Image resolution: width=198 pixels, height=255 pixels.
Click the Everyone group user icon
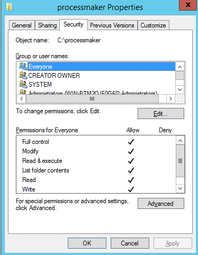pyautogui.click(x=23, y=66)
